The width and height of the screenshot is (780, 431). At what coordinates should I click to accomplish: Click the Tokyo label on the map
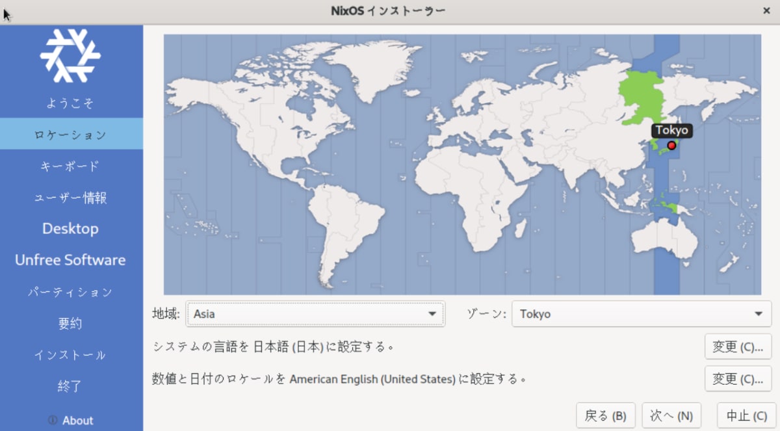[x=671, y=130]
